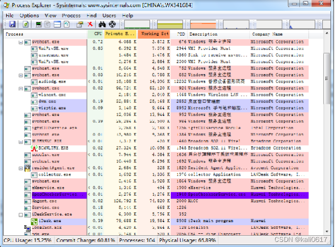The width and height of the screenshot is (335, 247).
Task: Select the residentAgent.exe lock icon
Action: click(27, 168)
